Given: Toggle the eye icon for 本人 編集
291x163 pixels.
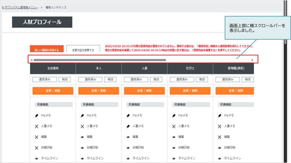Looking at the screenshot, I should (x=82, y=137).
